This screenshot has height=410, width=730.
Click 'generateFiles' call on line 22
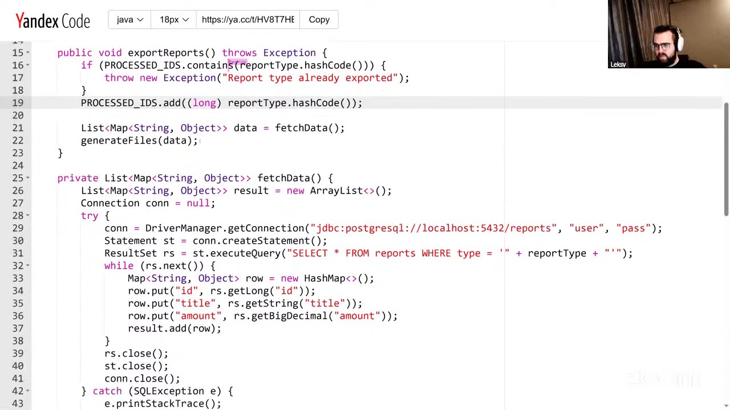coord(119,141)
